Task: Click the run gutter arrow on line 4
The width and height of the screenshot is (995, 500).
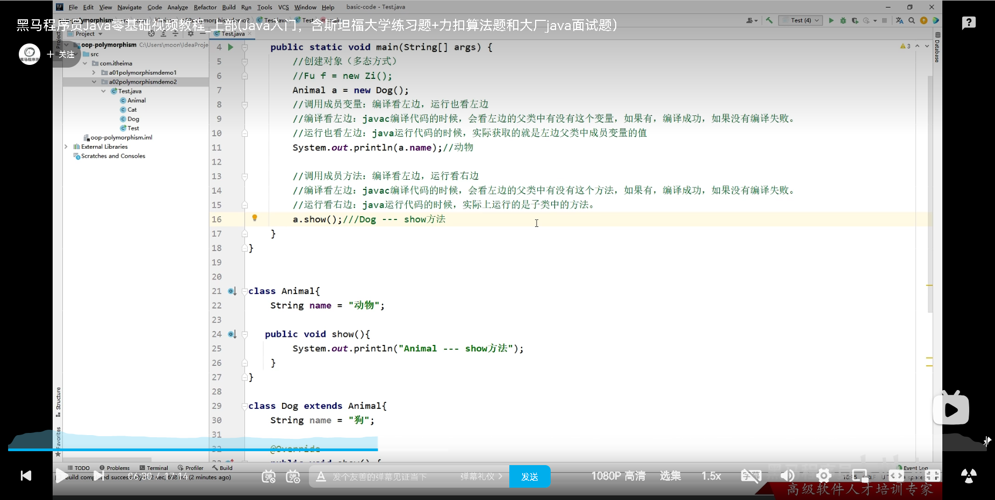Action: pyautogui.click(x=230, y=47)
